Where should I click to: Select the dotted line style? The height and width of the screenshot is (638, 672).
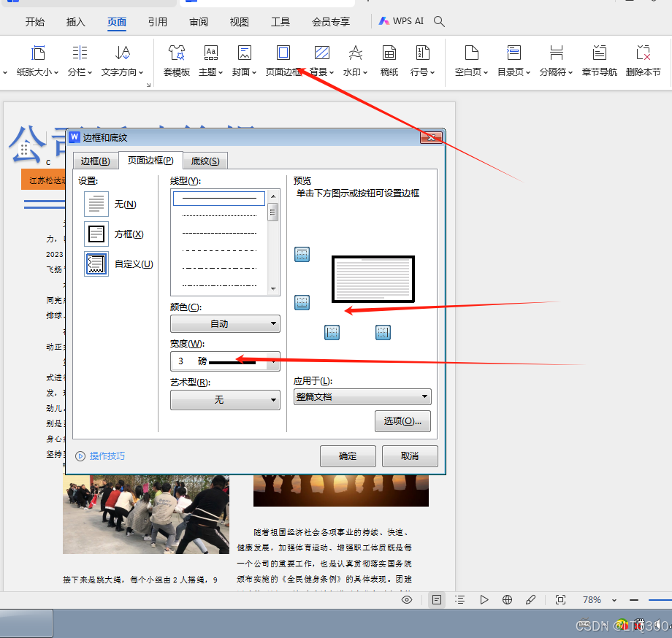219,215
